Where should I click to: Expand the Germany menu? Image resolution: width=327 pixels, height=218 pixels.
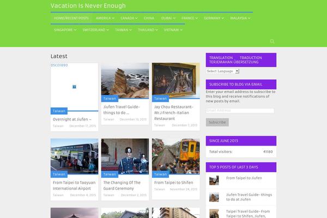(214, 18)
